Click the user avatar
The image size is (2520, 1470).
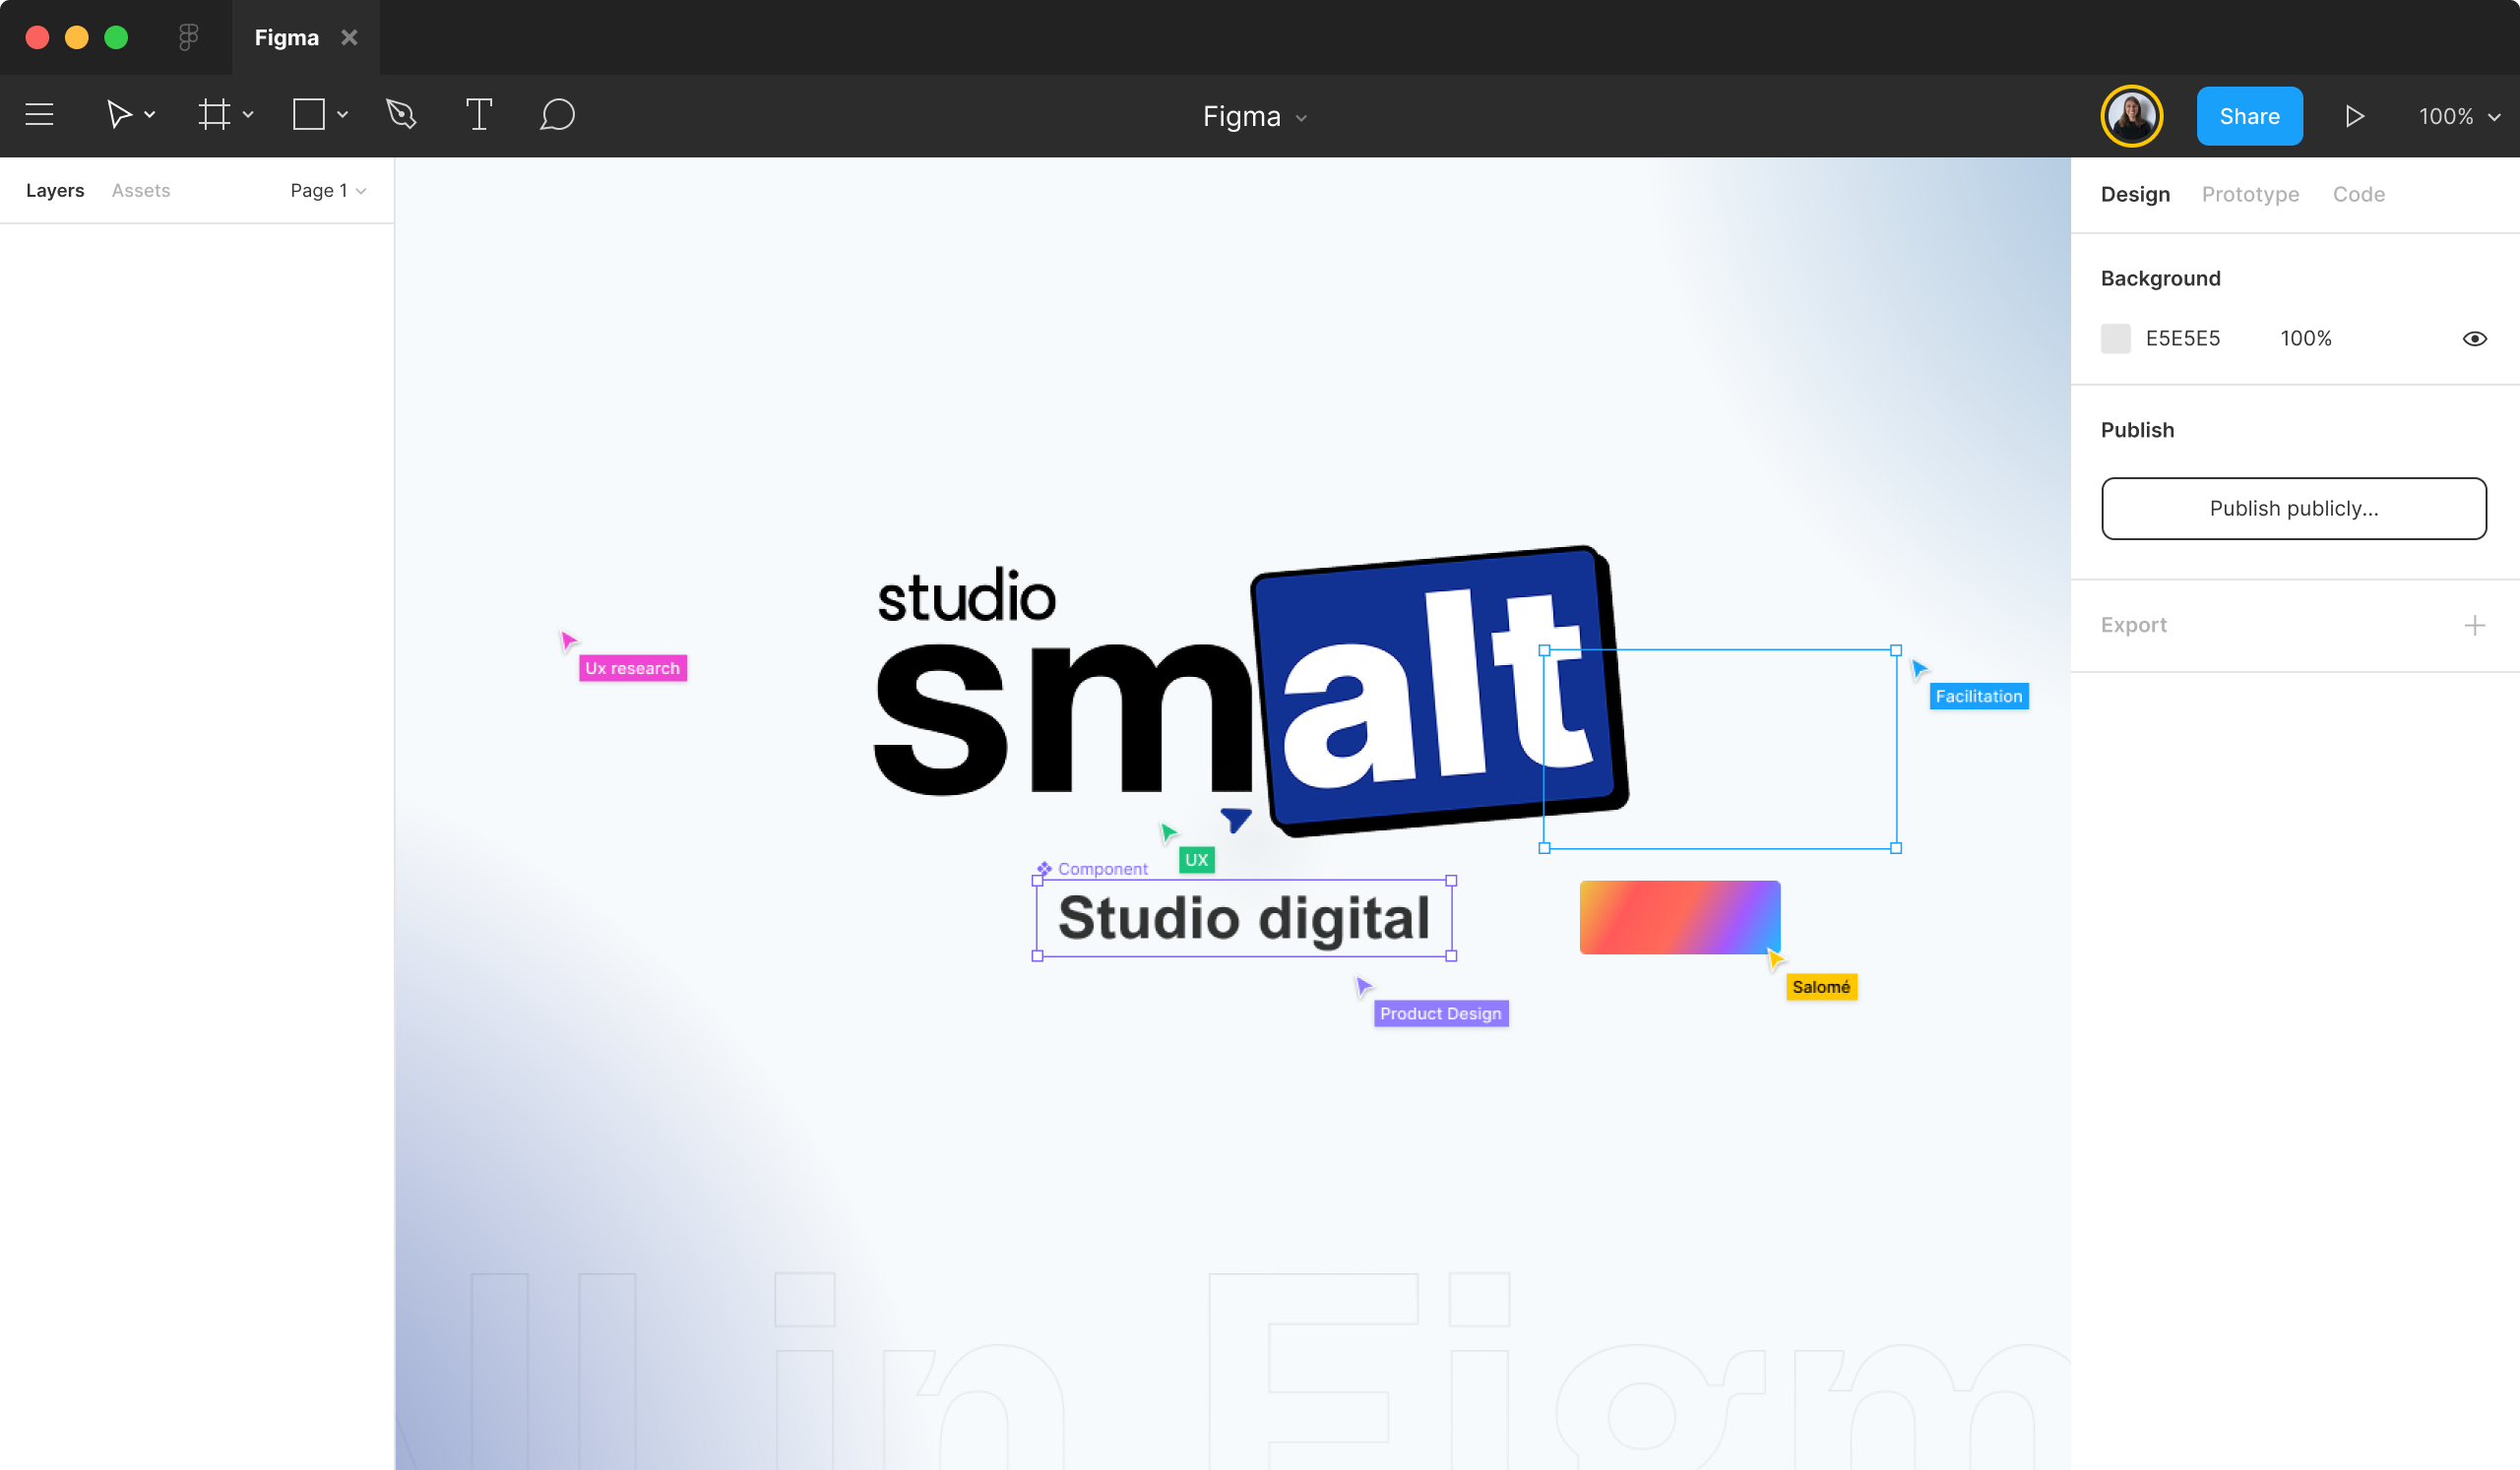tap(2131, 116)
